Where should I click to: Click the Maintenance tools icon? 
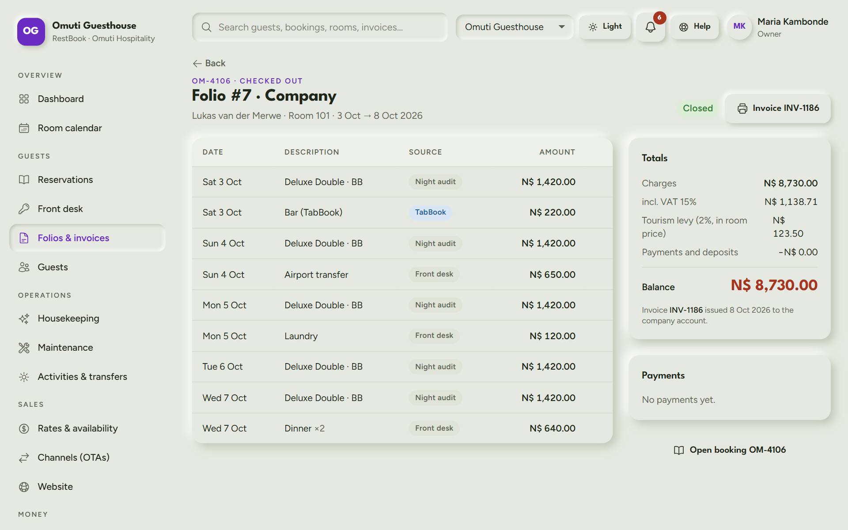click(24, 348)
